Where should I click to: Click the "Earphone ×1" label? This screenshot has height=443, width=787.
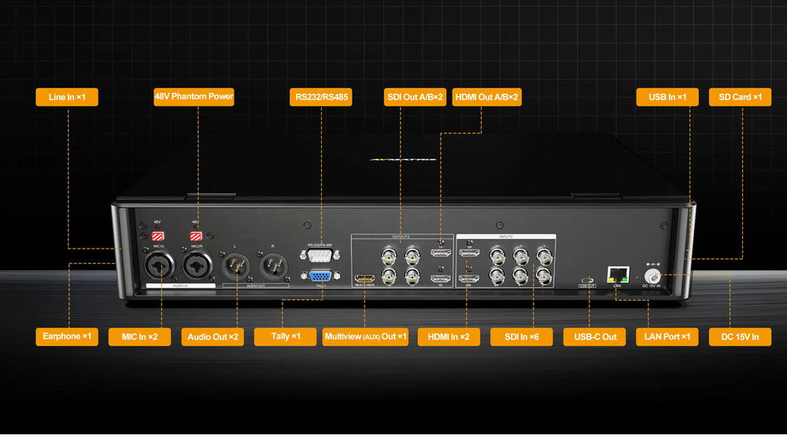[67, 337]
